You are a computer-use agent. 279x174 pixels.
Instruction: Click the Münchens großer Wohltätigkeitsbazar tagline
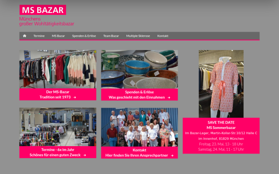46,21
